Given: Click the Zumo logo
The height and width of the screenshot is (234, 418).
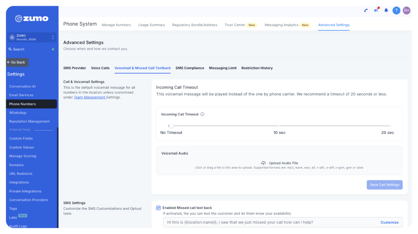Looking at the screenshot, I should [x=32, y=18].
